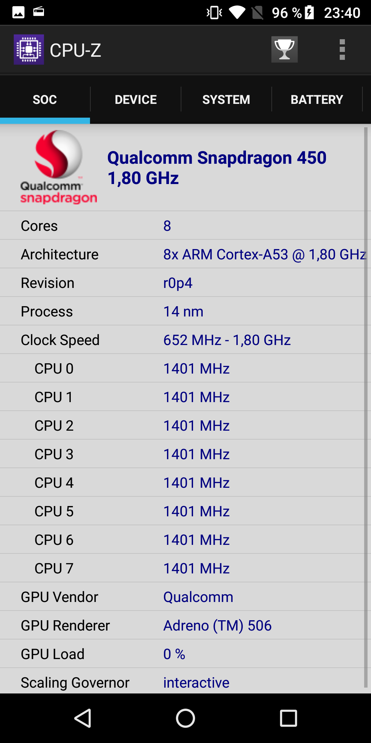Select the Scaling Governor interactive row

coord(182,682)
